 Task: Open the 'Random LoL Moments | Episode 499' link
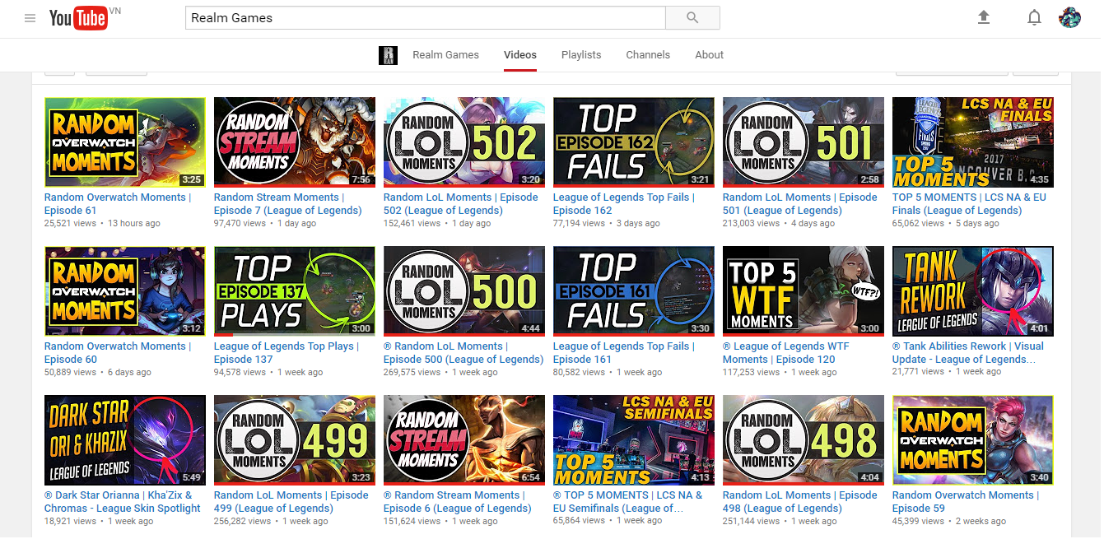pos(291,502)
